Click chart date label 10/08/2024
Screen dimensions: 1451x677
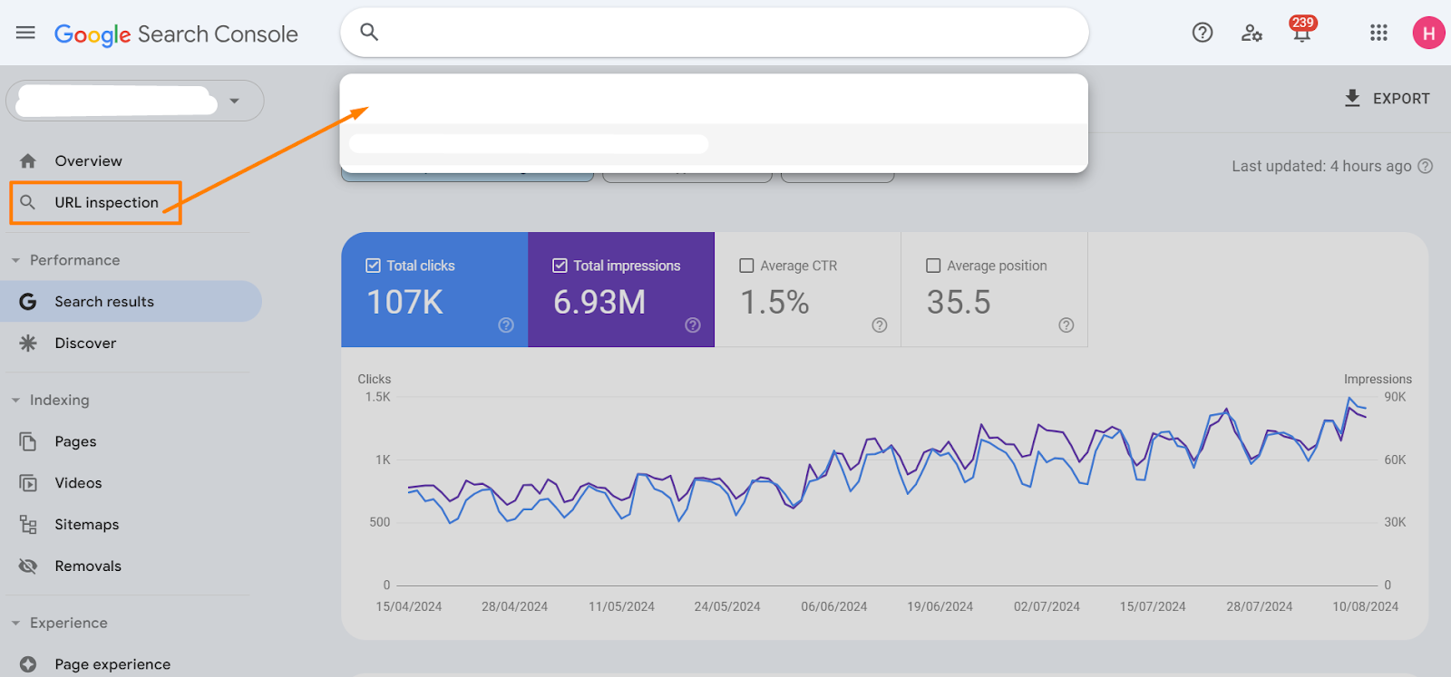click(1365, 606)
